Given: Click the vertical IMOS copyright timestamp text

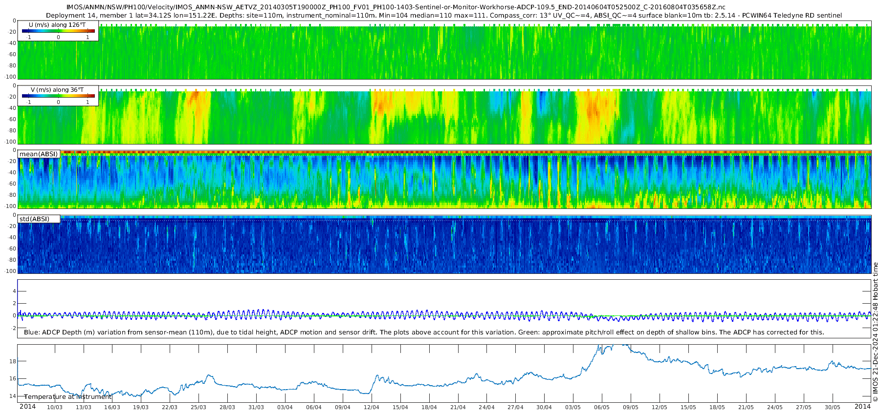Looking at the screenshot, I should point(875,332).
